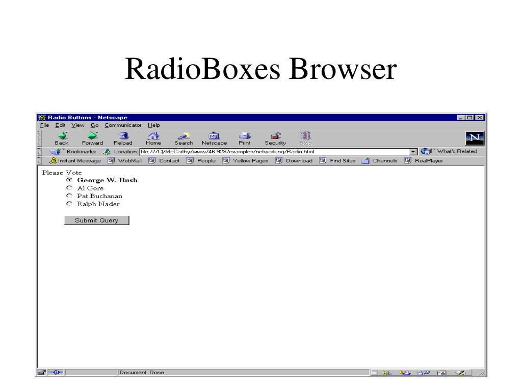This screenshot has height=391, width=522.
Task: Maximize the Netscape window
Action: pyautogui.click(x=469, y=118)
